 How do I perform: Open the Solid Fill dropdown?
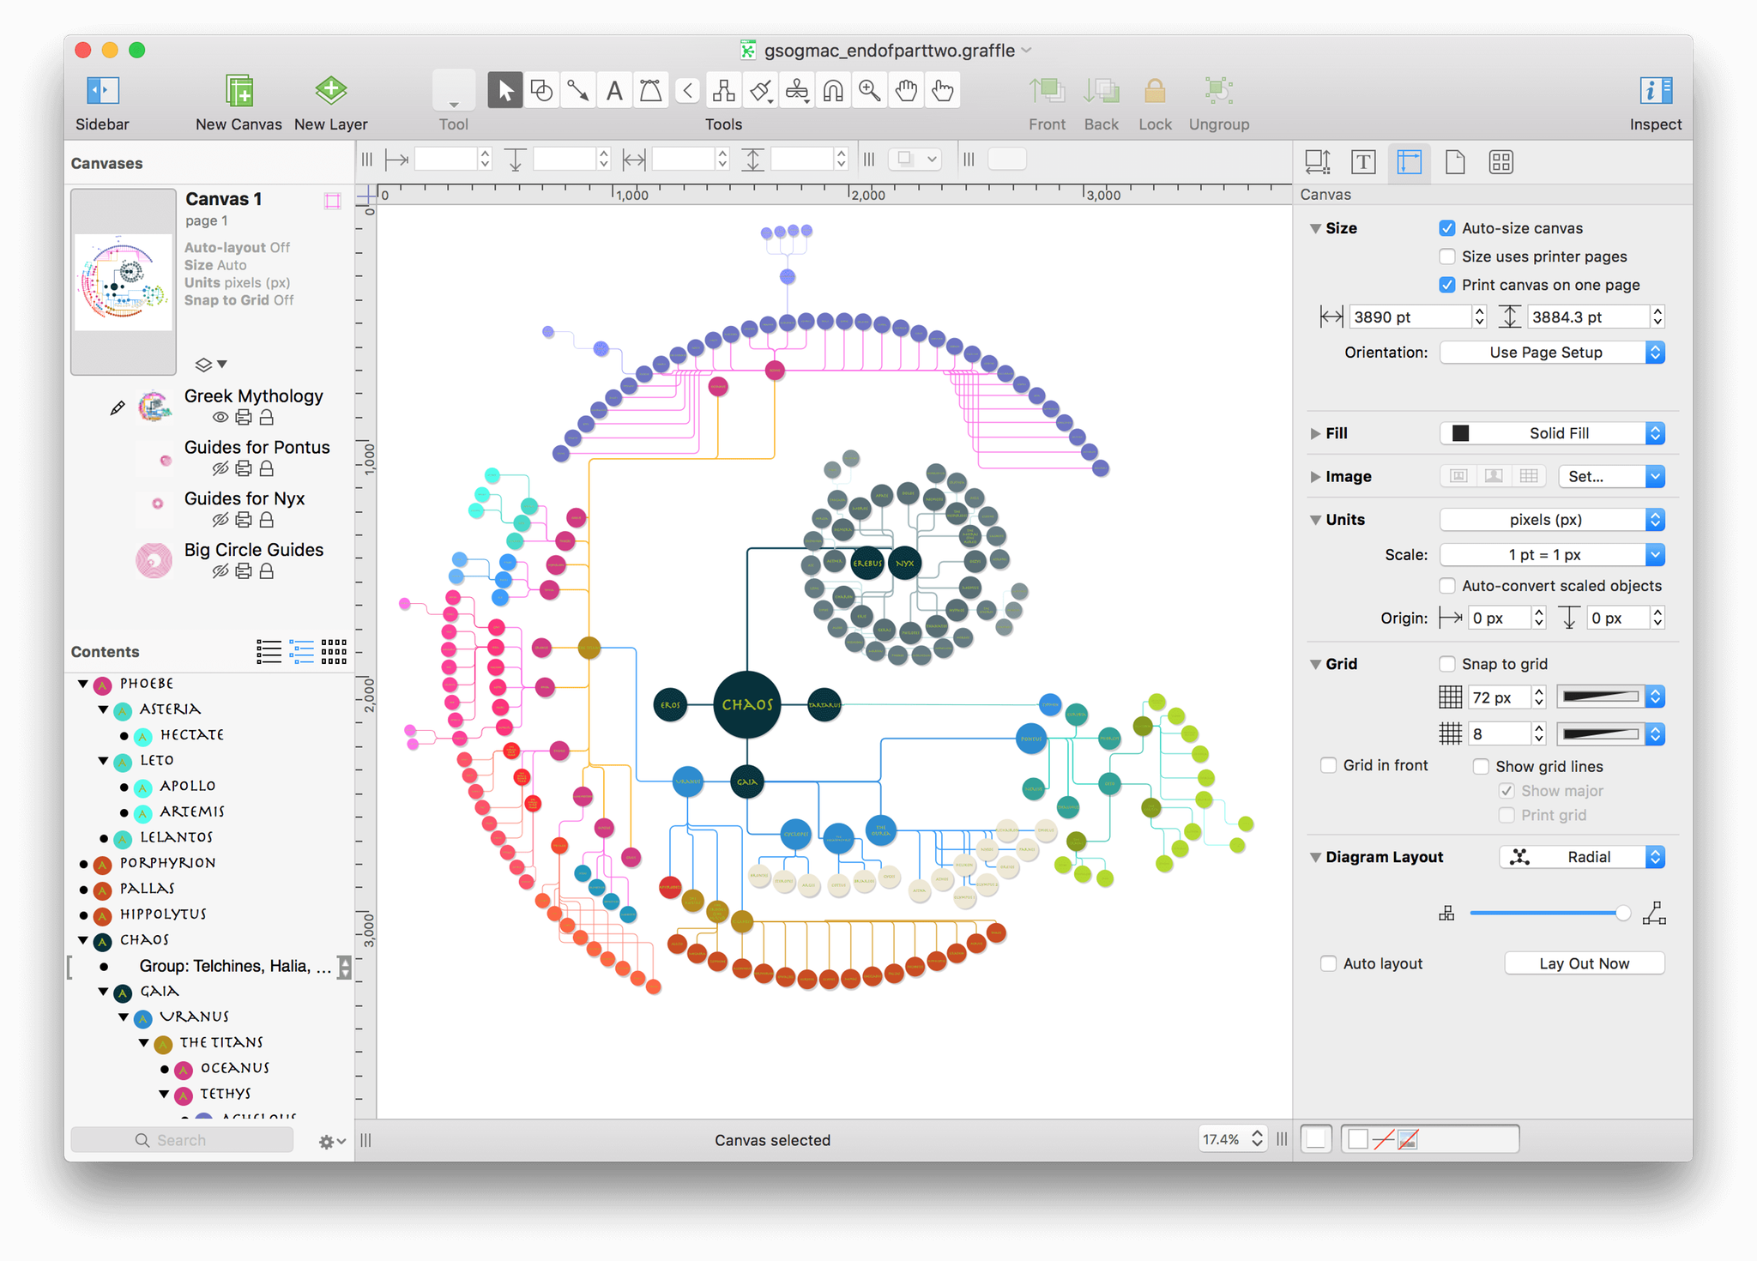1552,433
